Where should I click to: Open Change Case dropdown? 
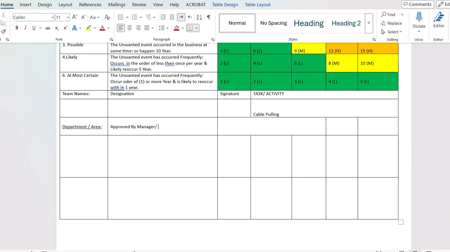coord(94,17)
